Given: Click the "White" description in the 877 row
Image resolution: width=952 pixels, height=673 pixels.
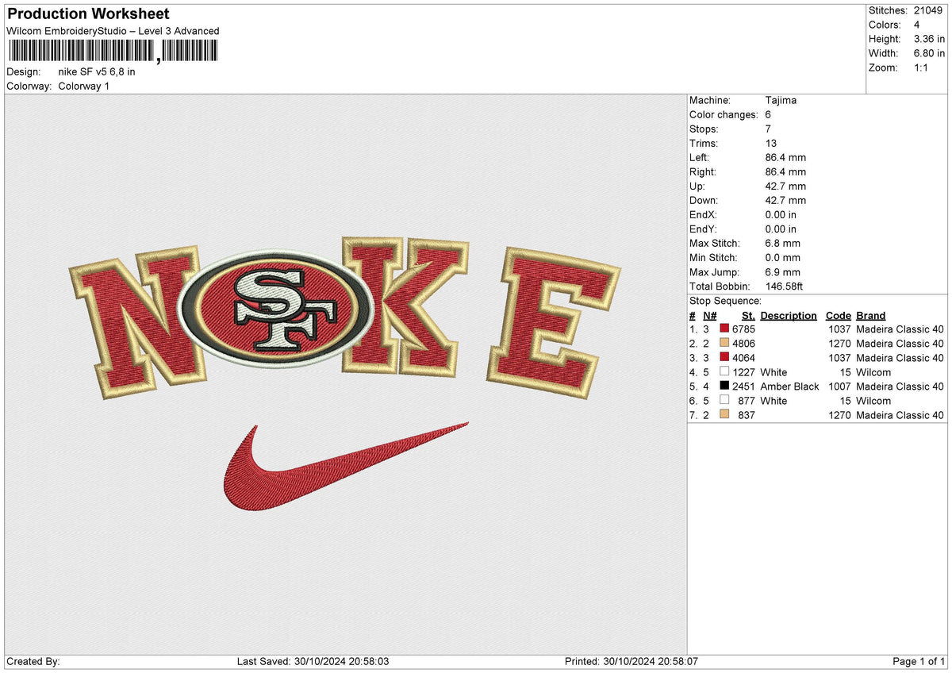Looking at the screenshot, I should [773, 401].
